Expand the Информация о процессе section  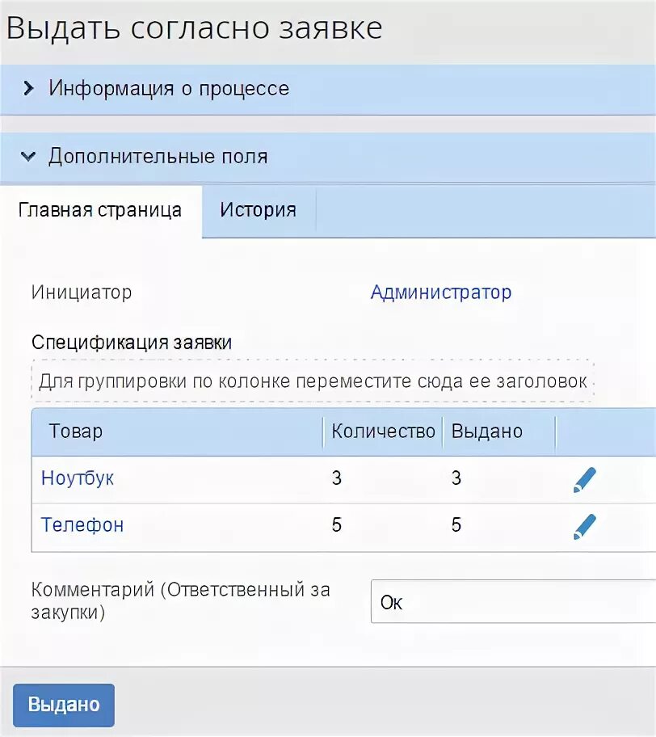tap(168, 88)
